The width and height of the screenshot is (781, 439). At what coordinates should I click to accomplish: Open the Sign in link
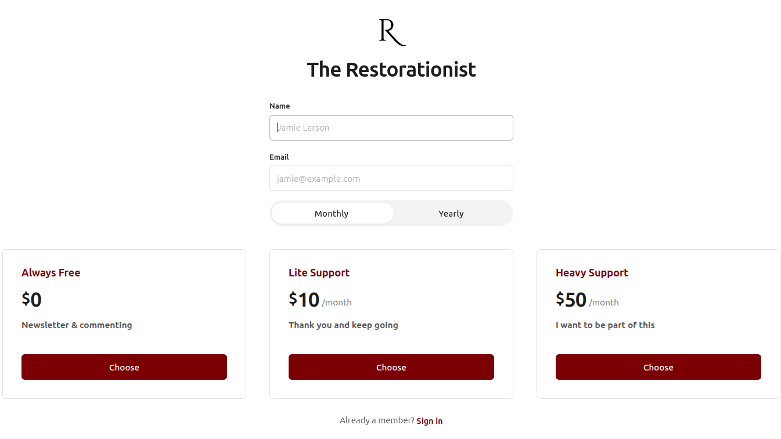[x=430, y=421]
